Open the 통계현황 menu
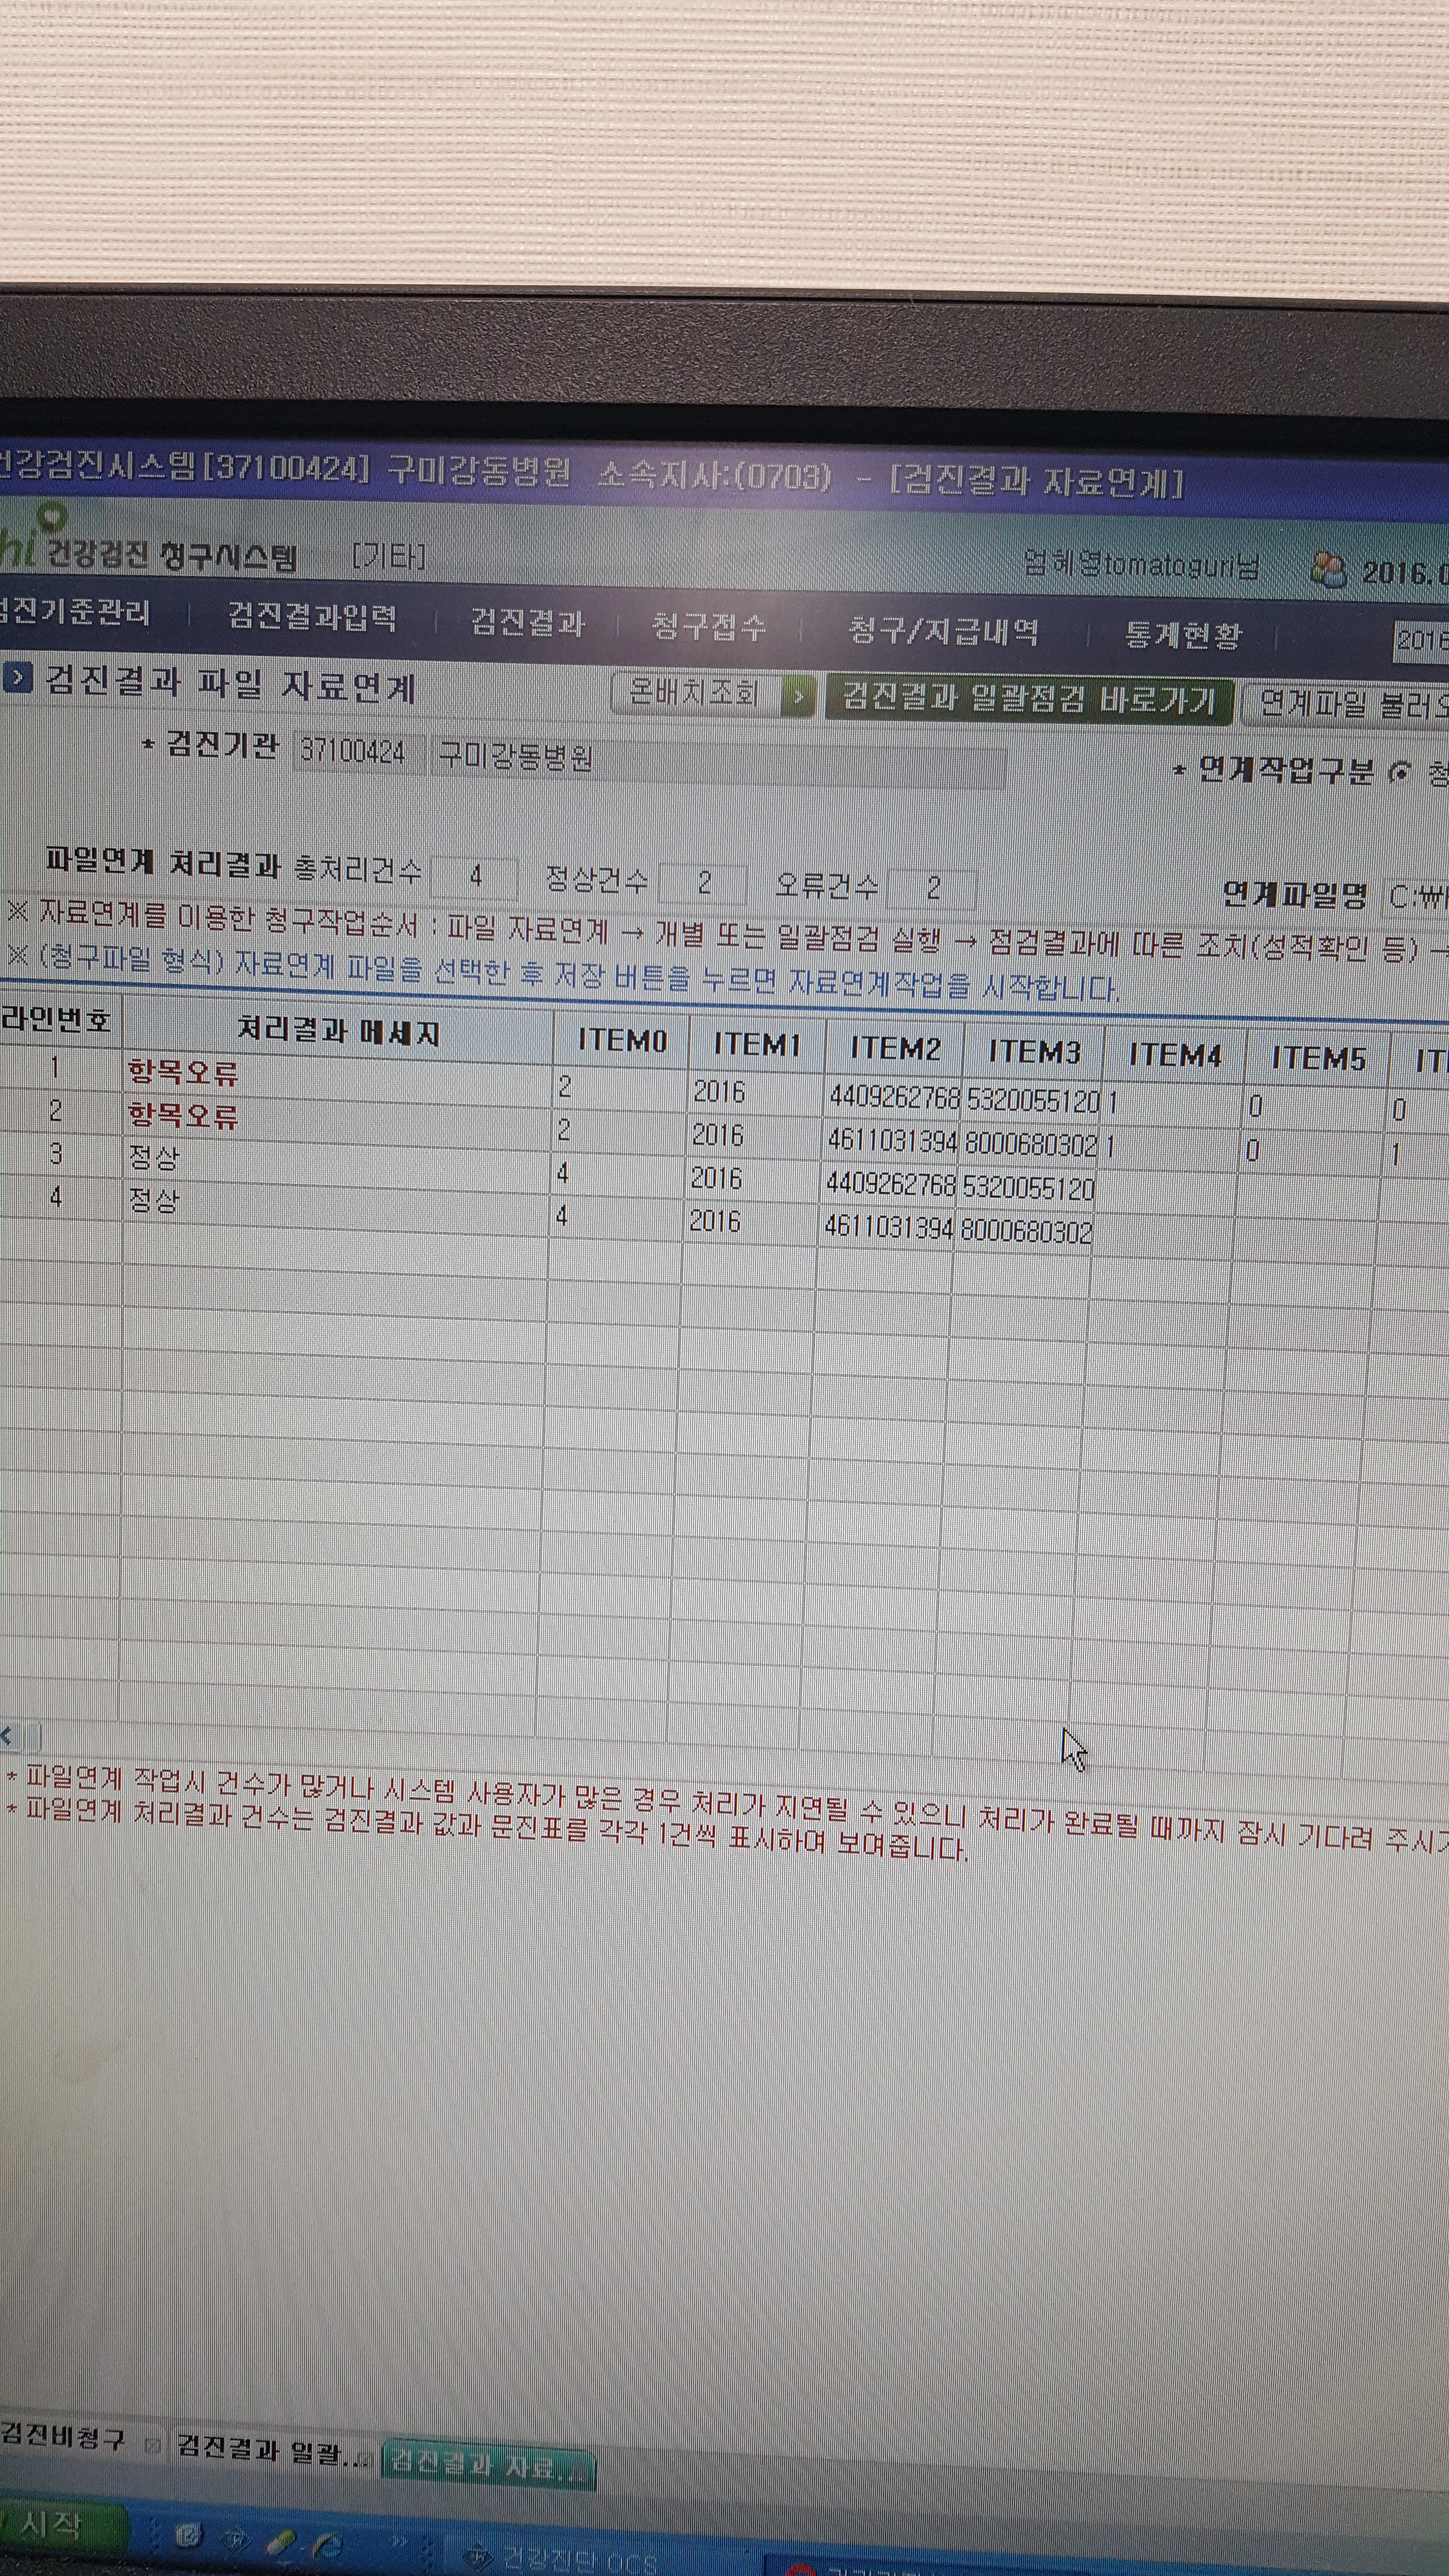 pos(1183,634)
